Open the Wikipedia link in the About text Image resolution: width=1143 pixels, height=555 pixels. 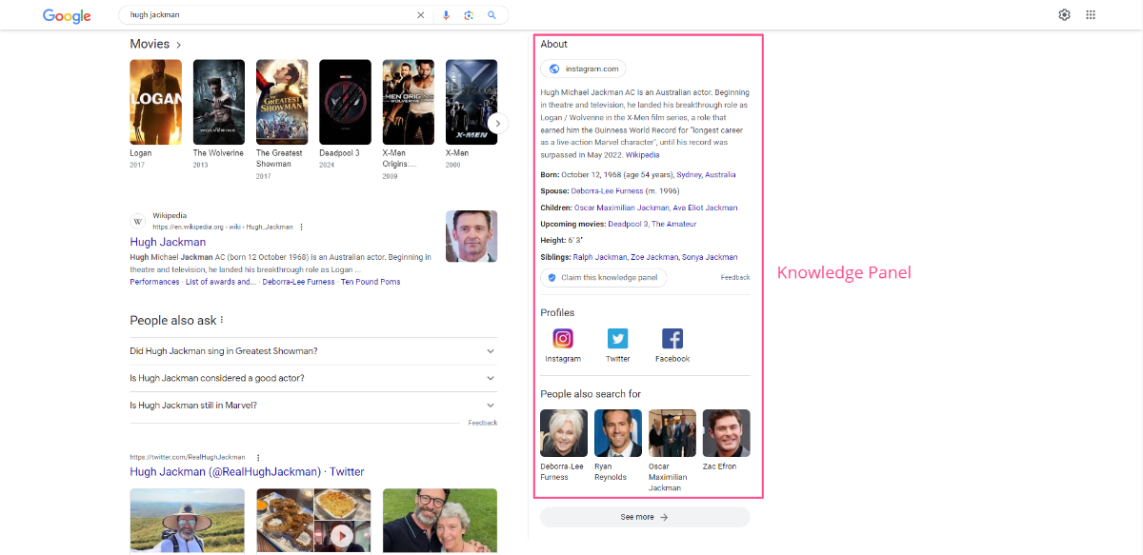pyautogui.click(x=642, y=154)
